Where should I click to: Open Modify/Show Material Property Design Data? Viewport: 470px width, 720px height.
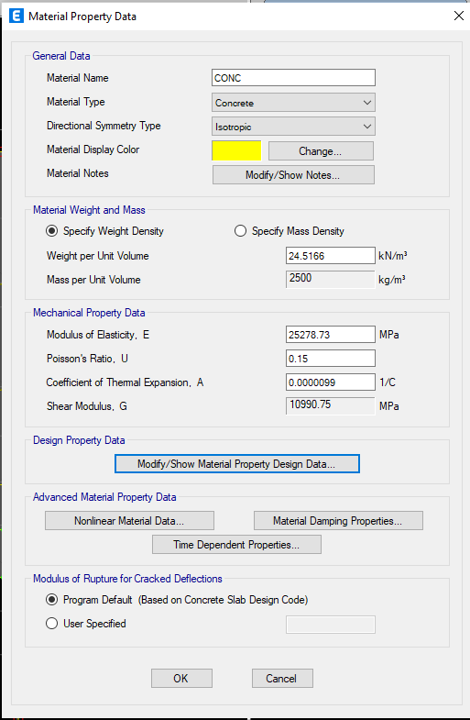click(237, 464)
